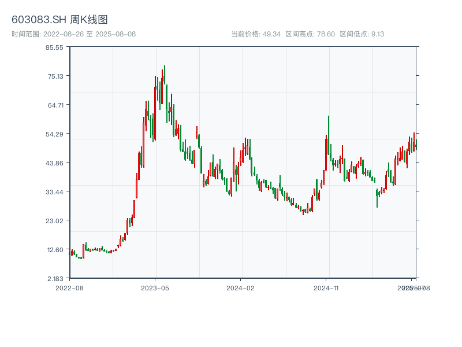Screen dimensions: 462x347
Task: Click the y-axis value 43.86
Action: 54,163
